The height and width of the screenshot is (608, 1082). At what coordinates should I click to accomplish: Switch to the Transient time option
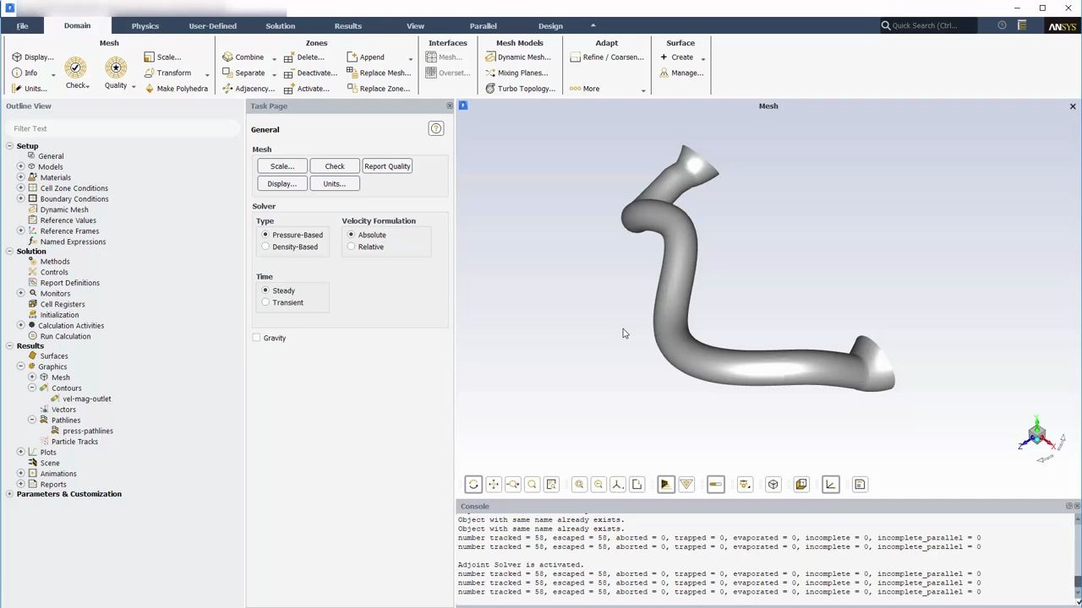(x=265, y=302)
